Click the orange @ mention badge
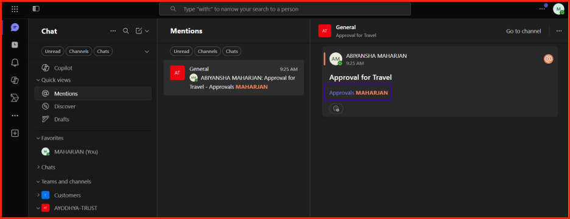The width and height of the screenshot is (570, 219). click(549, 59)
